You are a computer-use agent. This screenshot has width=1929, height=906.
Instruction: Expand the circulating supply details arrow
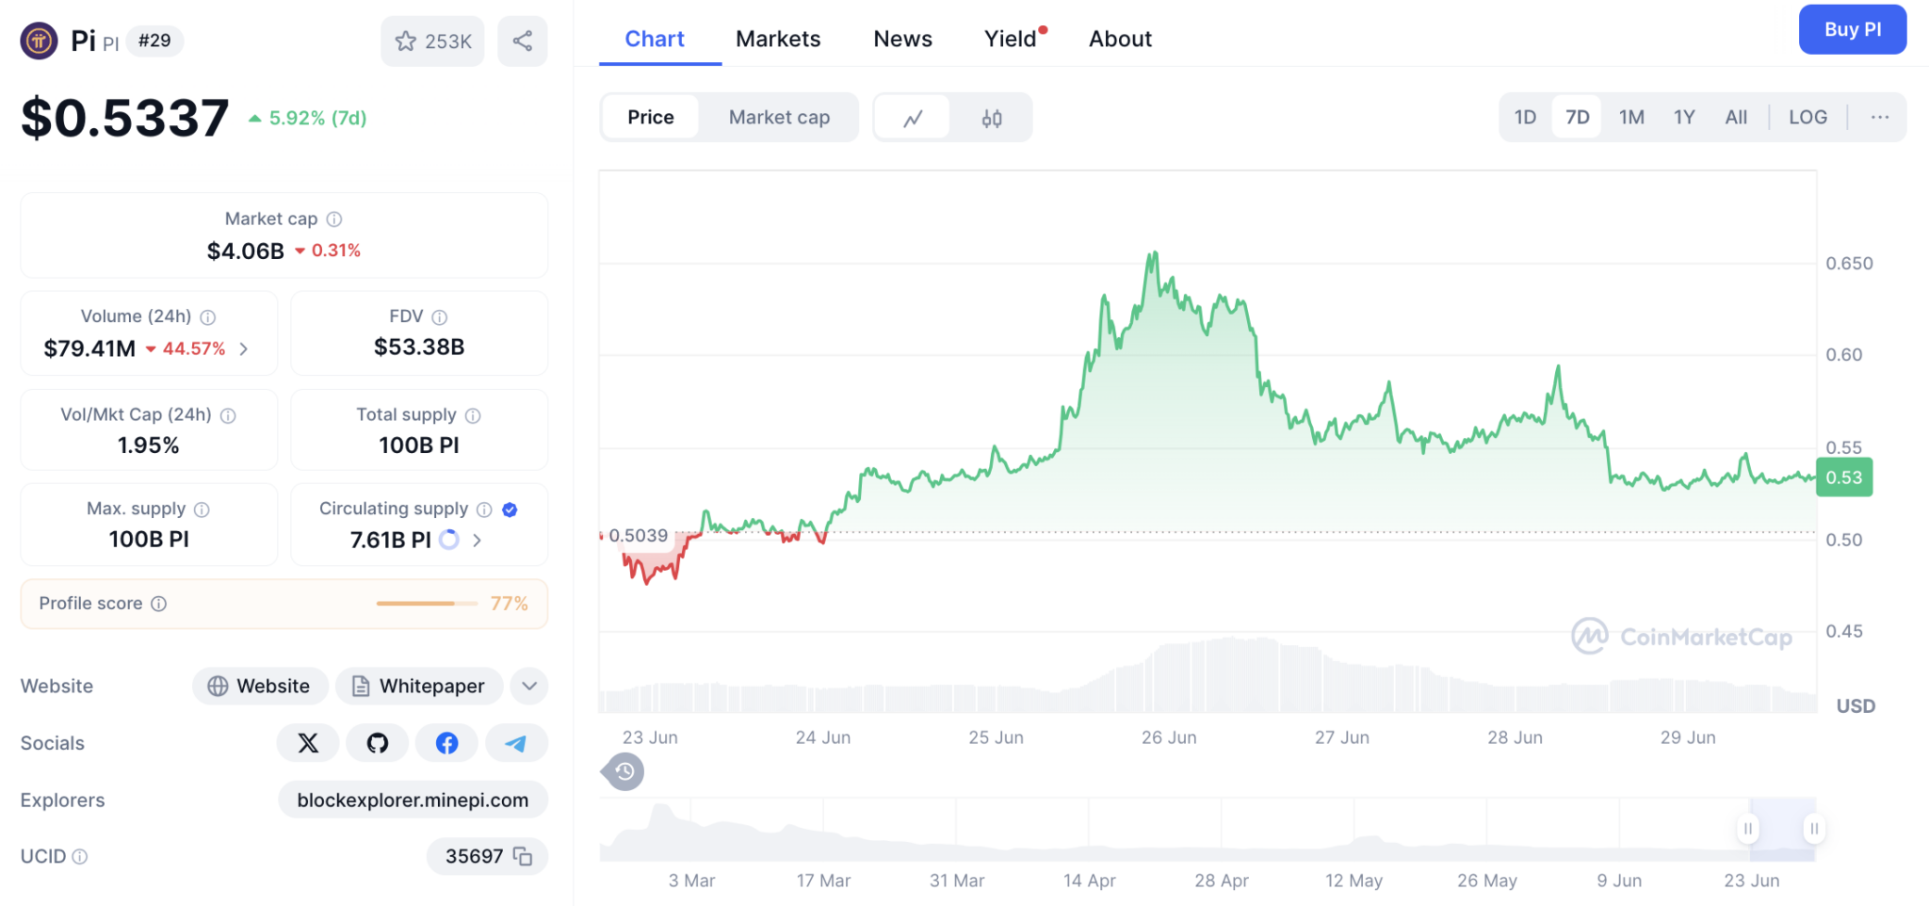point(478,540)
